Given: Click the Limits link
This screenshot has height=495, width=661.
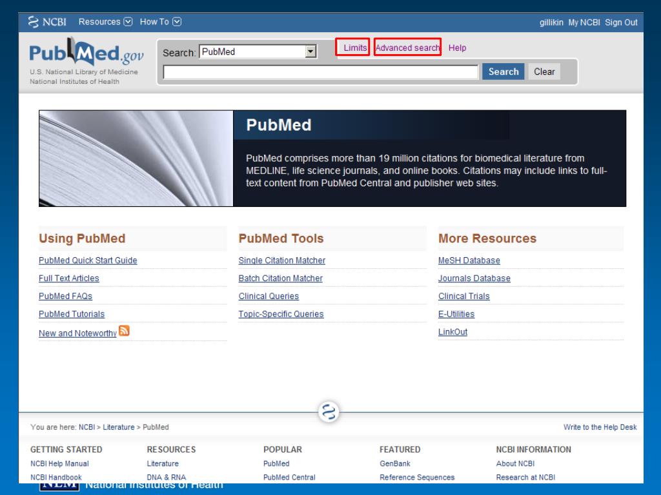Looking at the screenshot, I should click(x=355, y=48).
